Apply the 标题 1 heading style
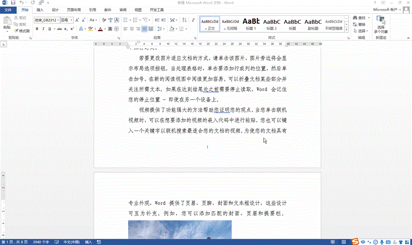Screen dimensions: 412x245 point(251,24)
